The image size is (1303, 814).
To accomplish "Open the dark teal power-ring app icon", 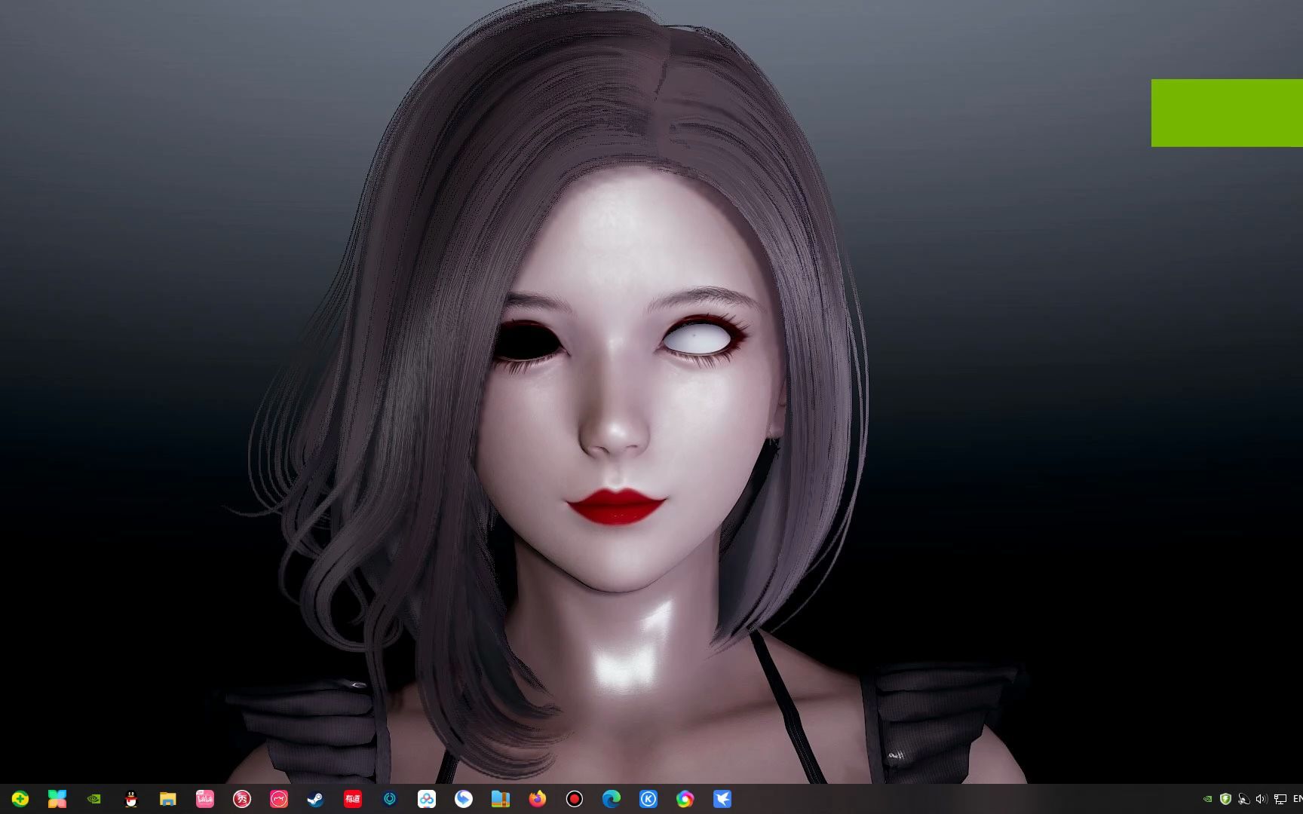I will (x=390, y=799).
